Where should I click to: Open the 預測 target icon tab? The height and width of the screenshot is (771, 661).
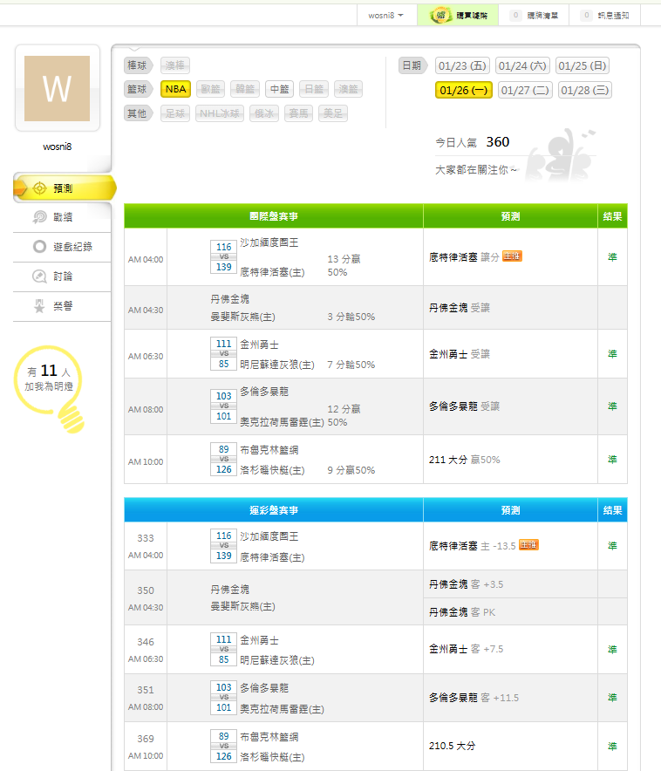point(39,188)
